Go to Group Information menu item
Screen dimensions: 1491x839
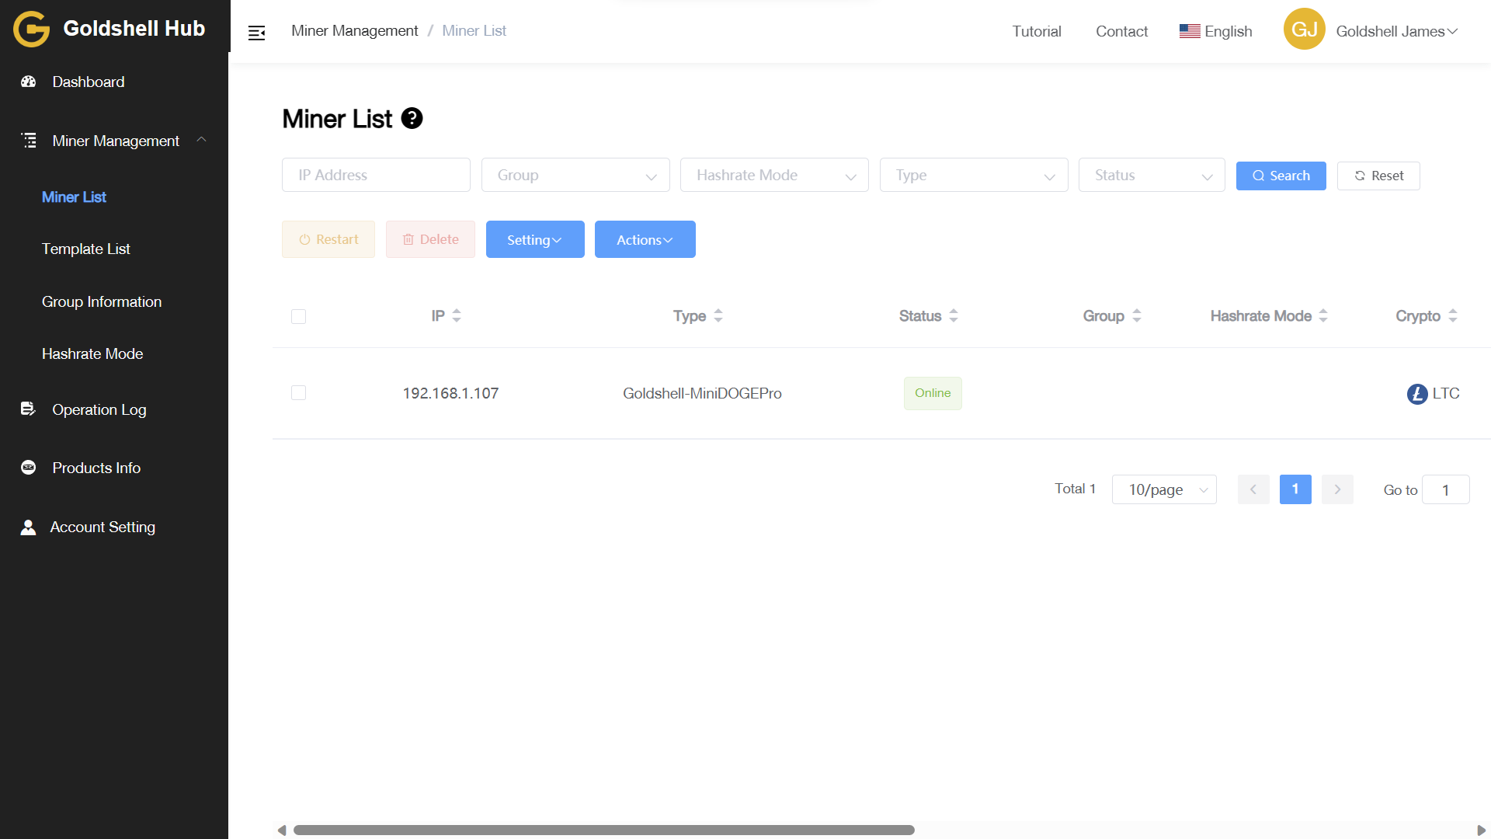tap(102, 301)
